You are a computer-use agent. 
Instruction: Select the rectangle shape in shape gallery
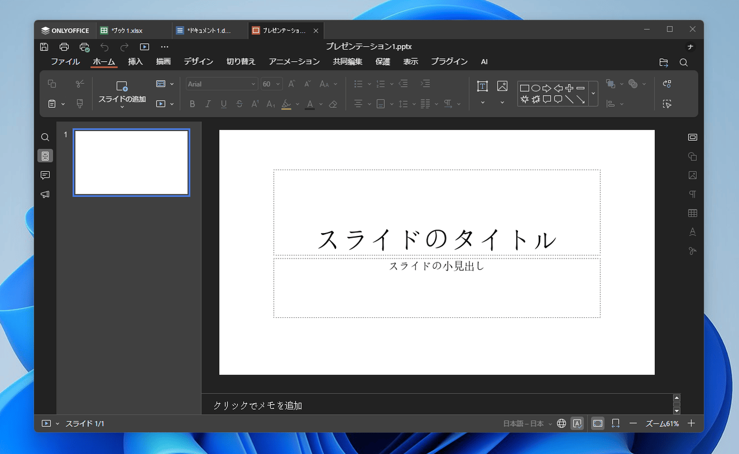click(524, 88)
